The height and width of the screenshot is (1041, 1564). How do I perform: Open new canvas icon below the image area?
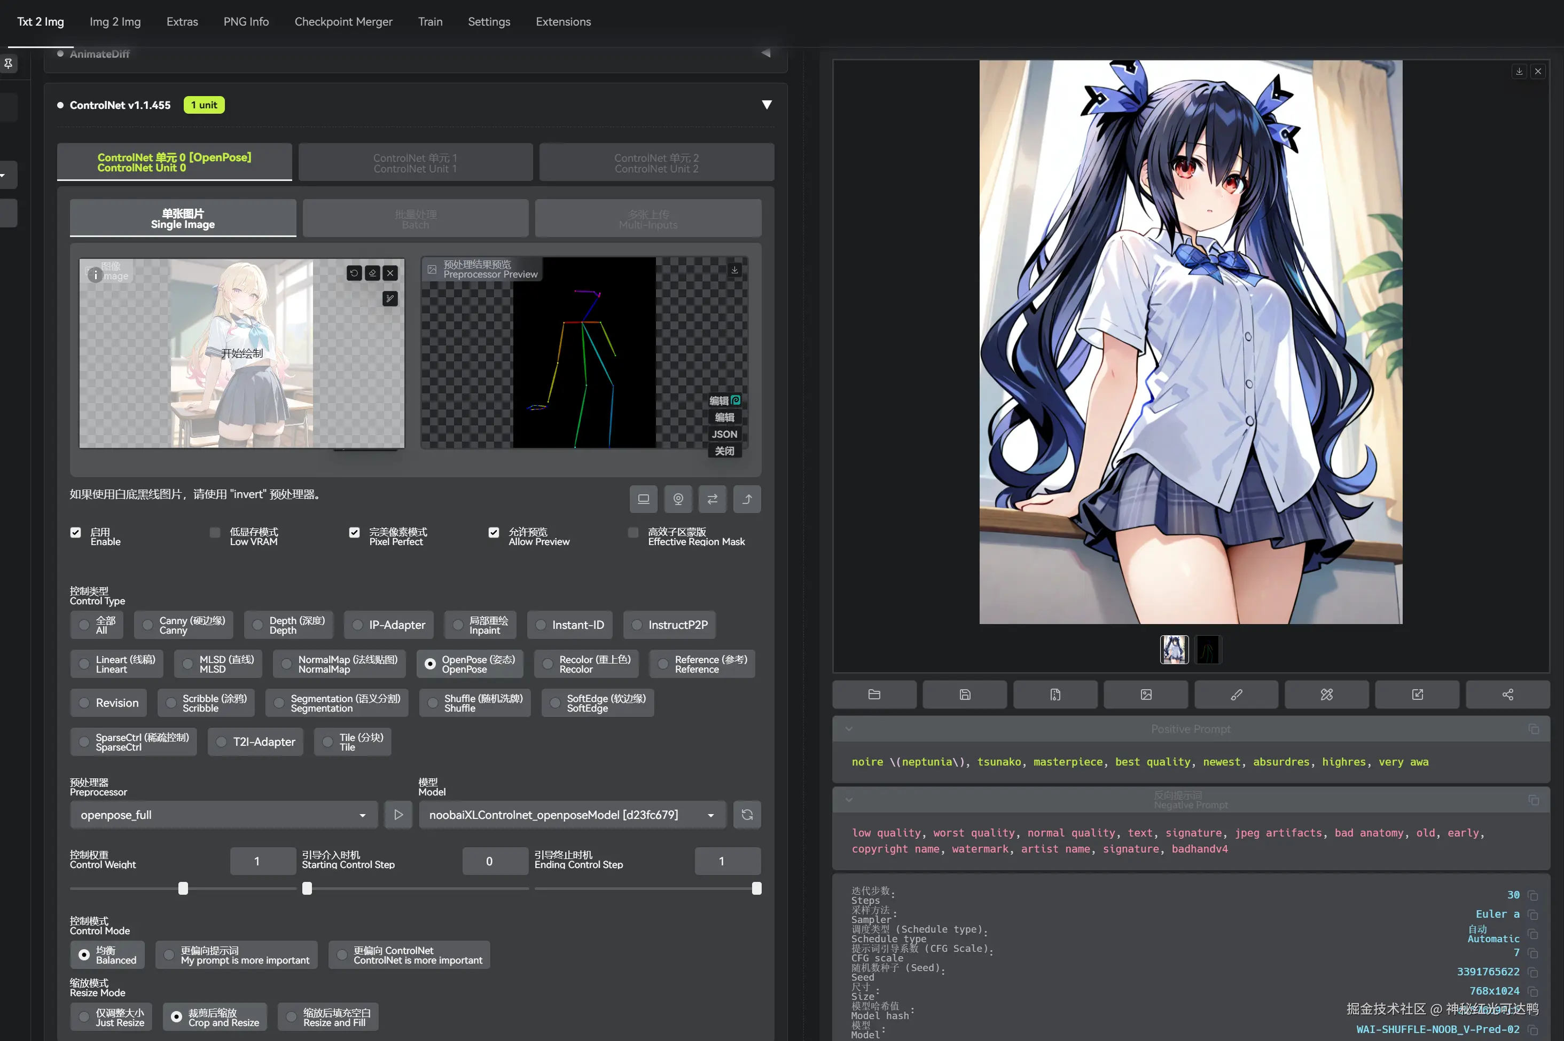click(644, 499)
